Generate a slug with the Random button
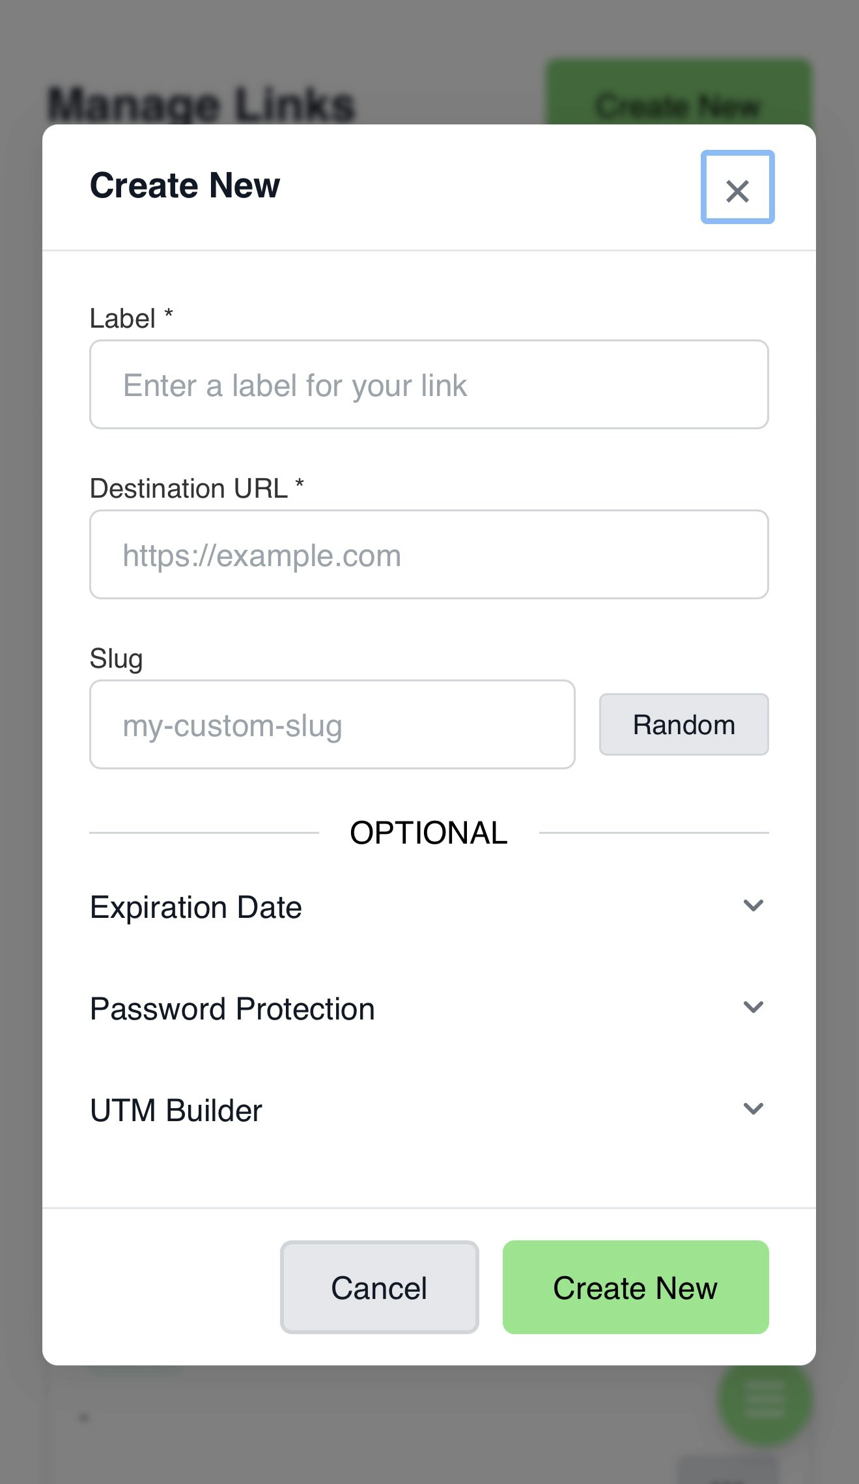Image resolution: width=859 pixels, height=1484 pixels. tap(684, 724)
